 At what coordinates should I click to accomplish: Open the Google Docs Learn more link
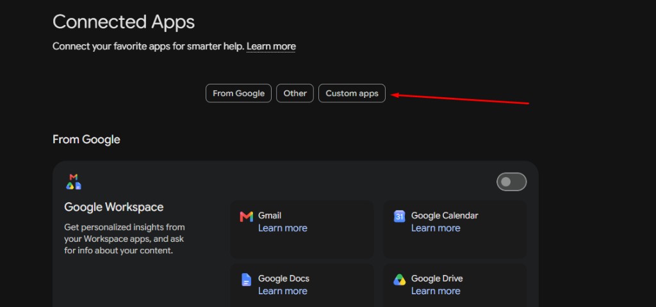pos(283,291)
